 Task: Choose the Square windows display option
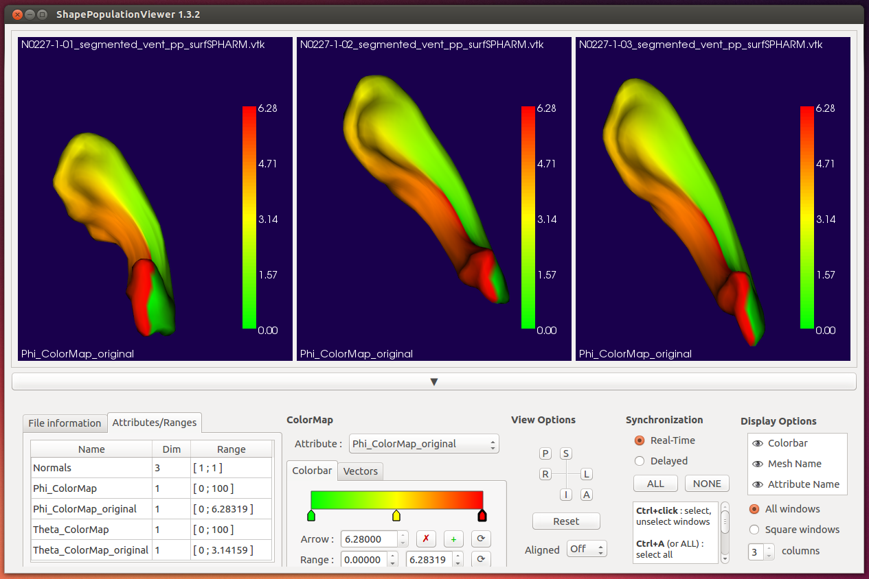coord(754,530)
